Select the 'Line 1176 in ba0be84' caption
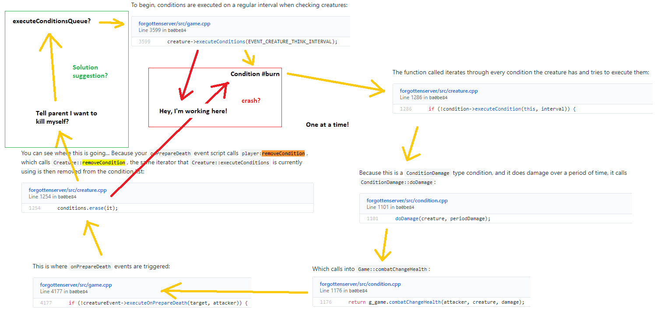This screenshot has height=319, width=657. tap(344, 291)
